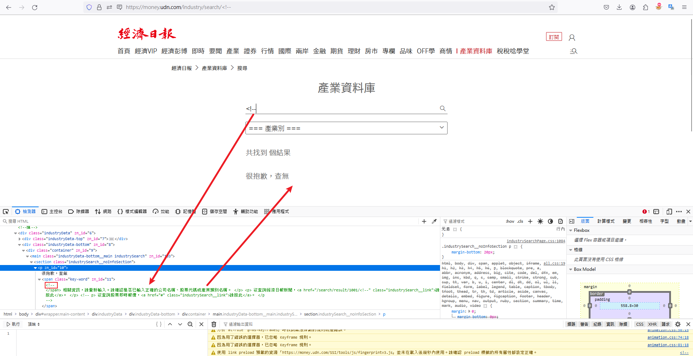Viewport: 693px width, 356px height.
Task: Open DevTools more options ellipsis
Action: 679,212
